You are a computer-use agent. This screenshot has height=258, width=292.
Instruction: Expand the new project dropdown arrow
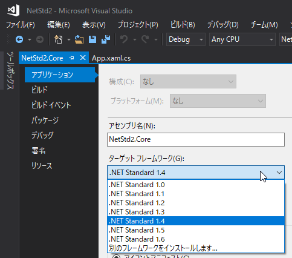pos(69,39)
